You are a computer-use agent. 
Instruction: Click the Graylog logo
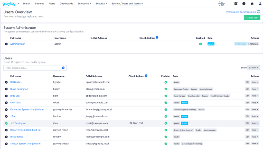(9, 4)
